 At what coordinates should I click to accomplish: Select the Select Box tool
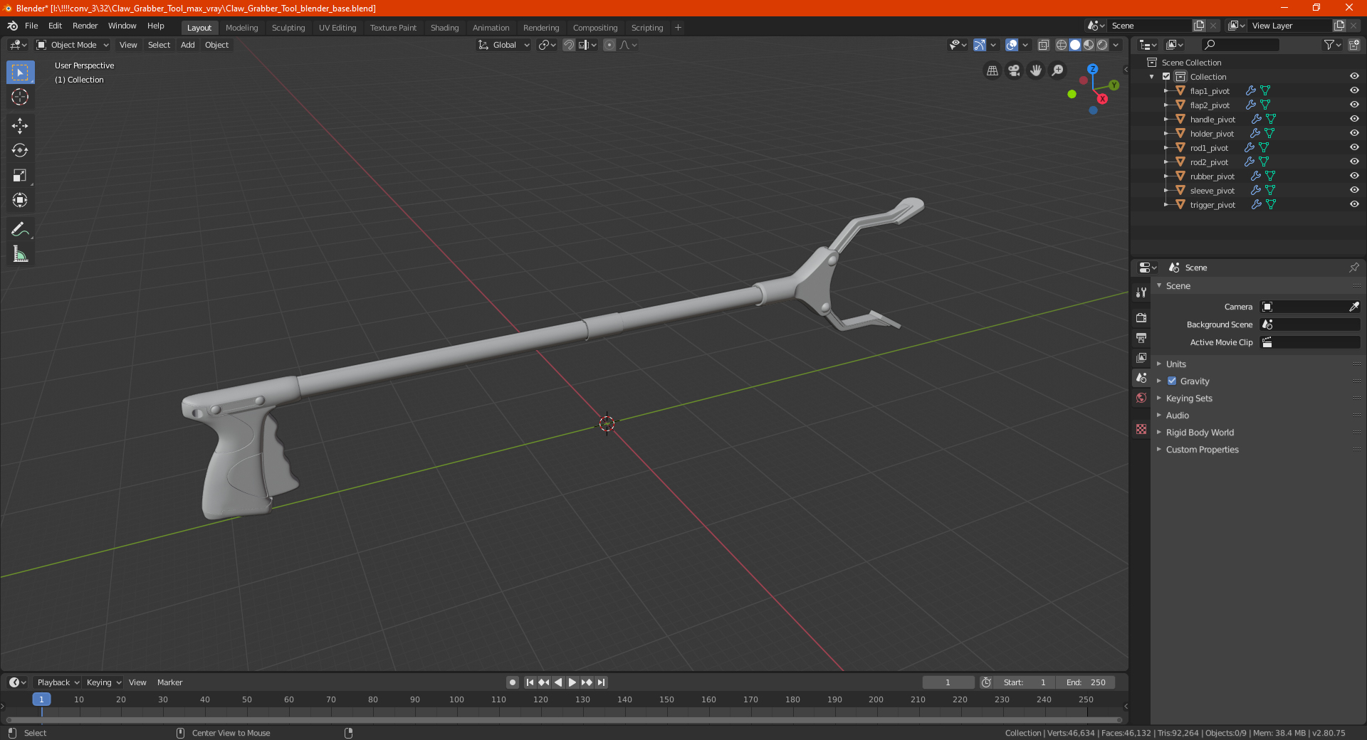pos(20,73)
